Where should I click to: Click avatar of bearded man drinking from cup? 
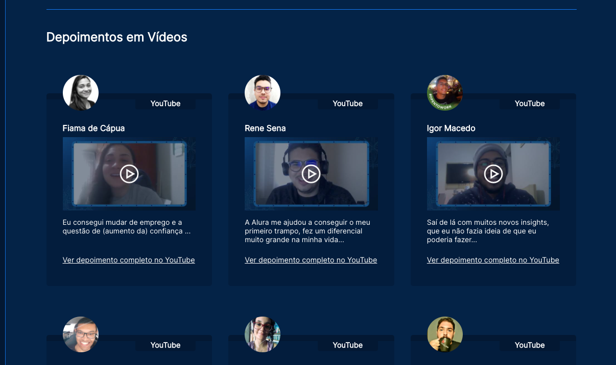444,334
